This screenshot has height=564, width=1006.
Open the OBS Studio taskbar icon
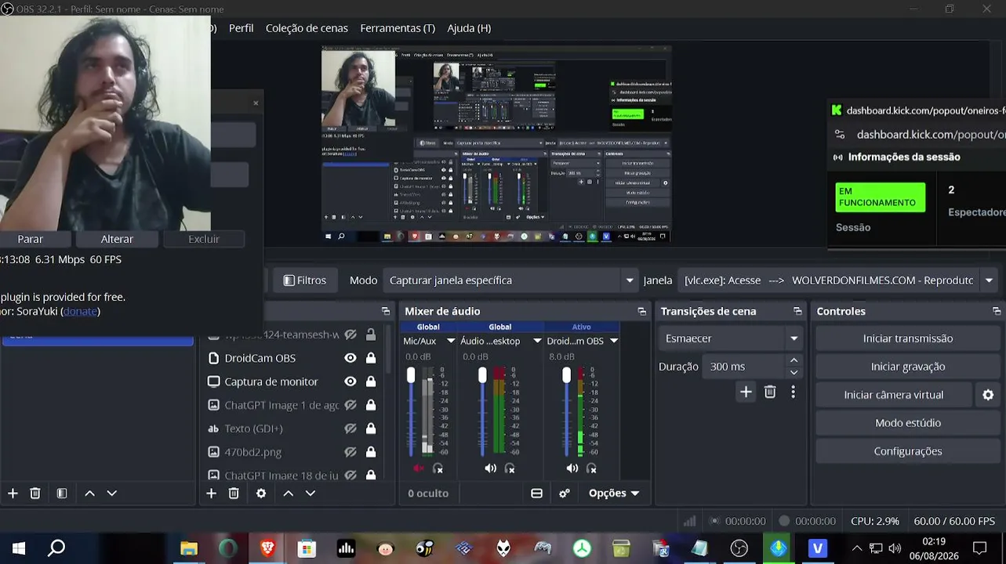pyautogui.click(x=739, y=548)
